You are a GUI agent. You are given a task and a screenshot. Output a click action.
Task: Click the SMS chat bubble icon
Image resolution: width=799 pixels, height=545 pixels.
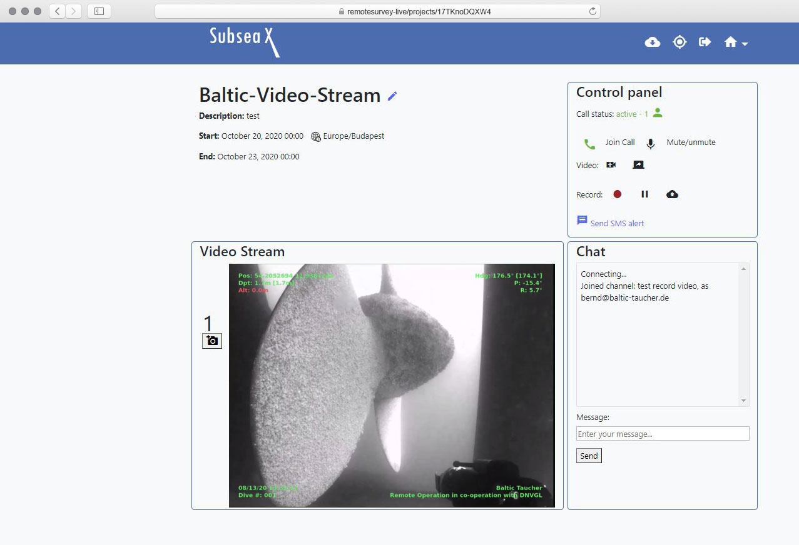coord(581,220)
